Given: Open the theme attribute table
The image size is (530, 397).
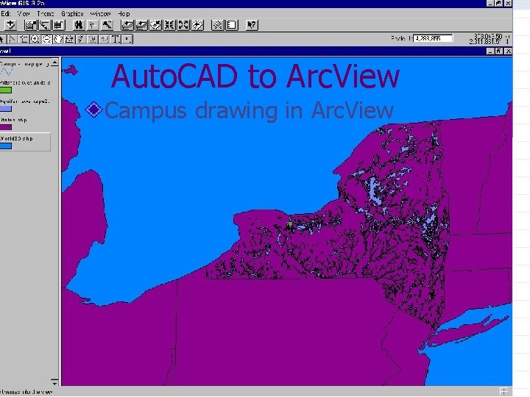Looking at the screenshot, I should (58, 25).
